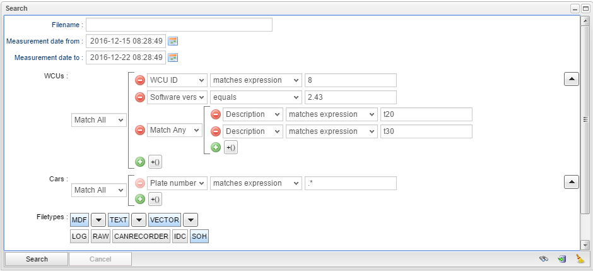The width and height of the screenshot is (593, 271).
Task: Expand the equals operator dropdown
Action: coord(255,97)
